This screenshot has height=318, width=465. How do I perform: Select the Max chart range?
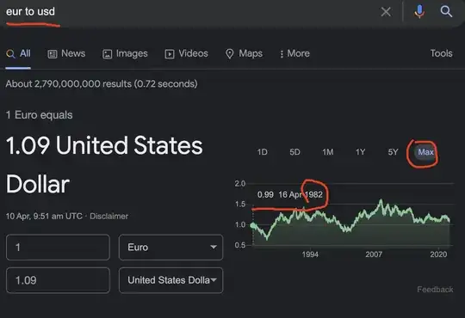click(425, 152)
